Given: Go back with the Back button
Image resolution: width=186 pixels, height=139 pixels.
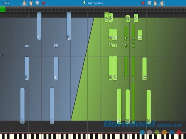Looking at the screenshot, I should 6,3.
